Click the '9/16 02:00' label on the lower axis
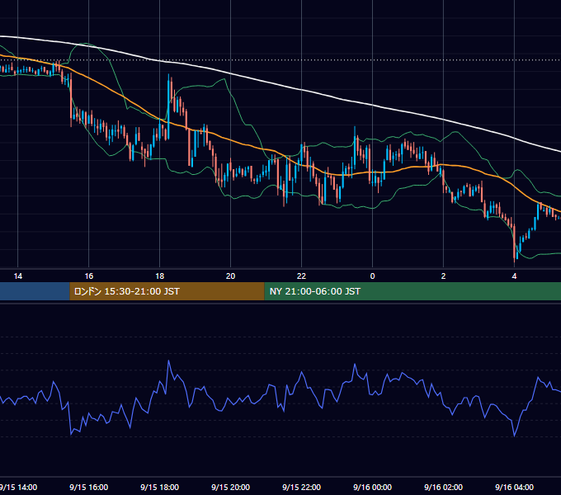This screenshot has width=561, height=495. 443,487
